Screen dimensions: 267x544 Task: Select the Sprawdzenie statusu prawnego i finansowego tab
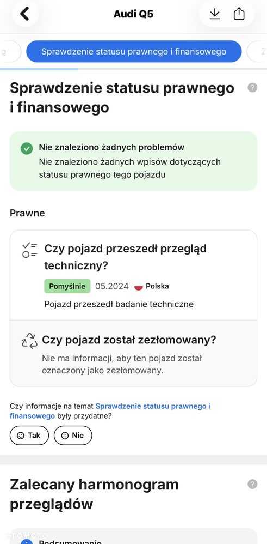pyautogui.click(x=134, y=51)
